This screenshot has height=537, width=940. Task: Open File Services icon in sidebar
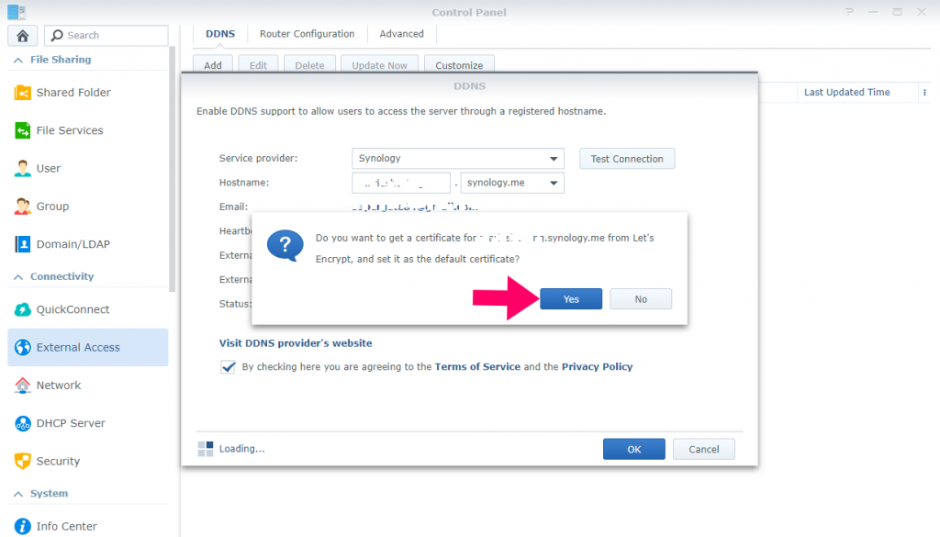pos(23,131)
